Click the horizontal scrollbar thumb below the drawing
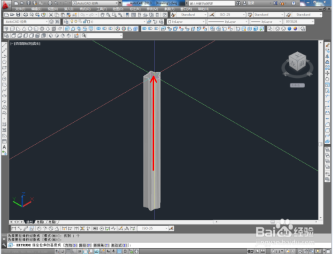Screen dimensions: 333x254 [272, 222]
